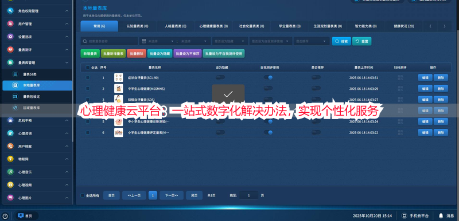Click the list icon beside 量表分类
Screen dimensions: 459x221
pyautogui.click(x=15, y=74)
